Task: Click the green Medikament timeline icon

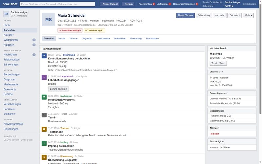Action: click(x=44, y=97)
